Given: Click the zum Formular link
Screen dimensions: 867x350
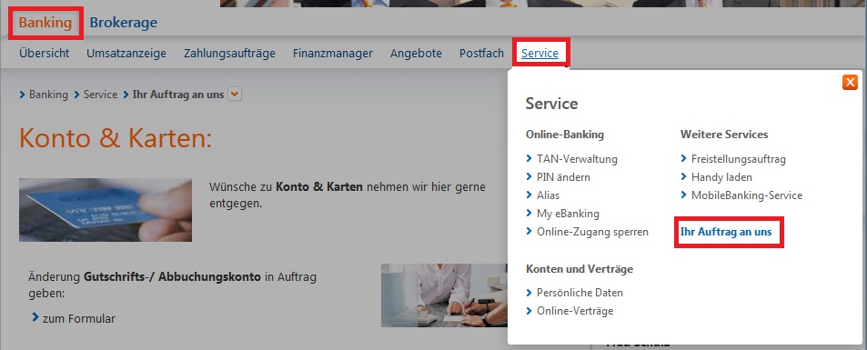Looking at the screenshot, I should coord(79,319).
